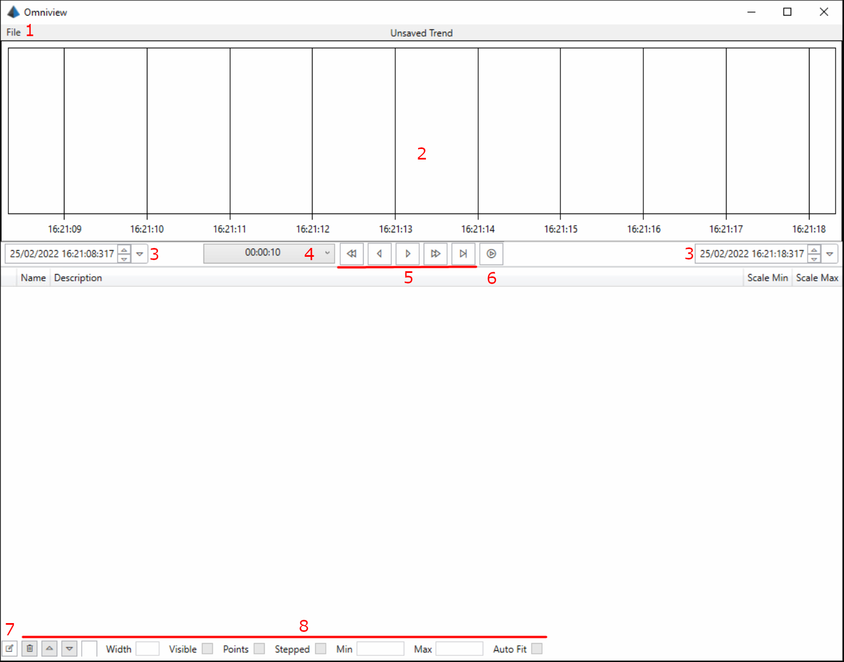Click the fast rewind double-arrow button
The height and width of the screenshot is (662, 844).
(351, 254)
